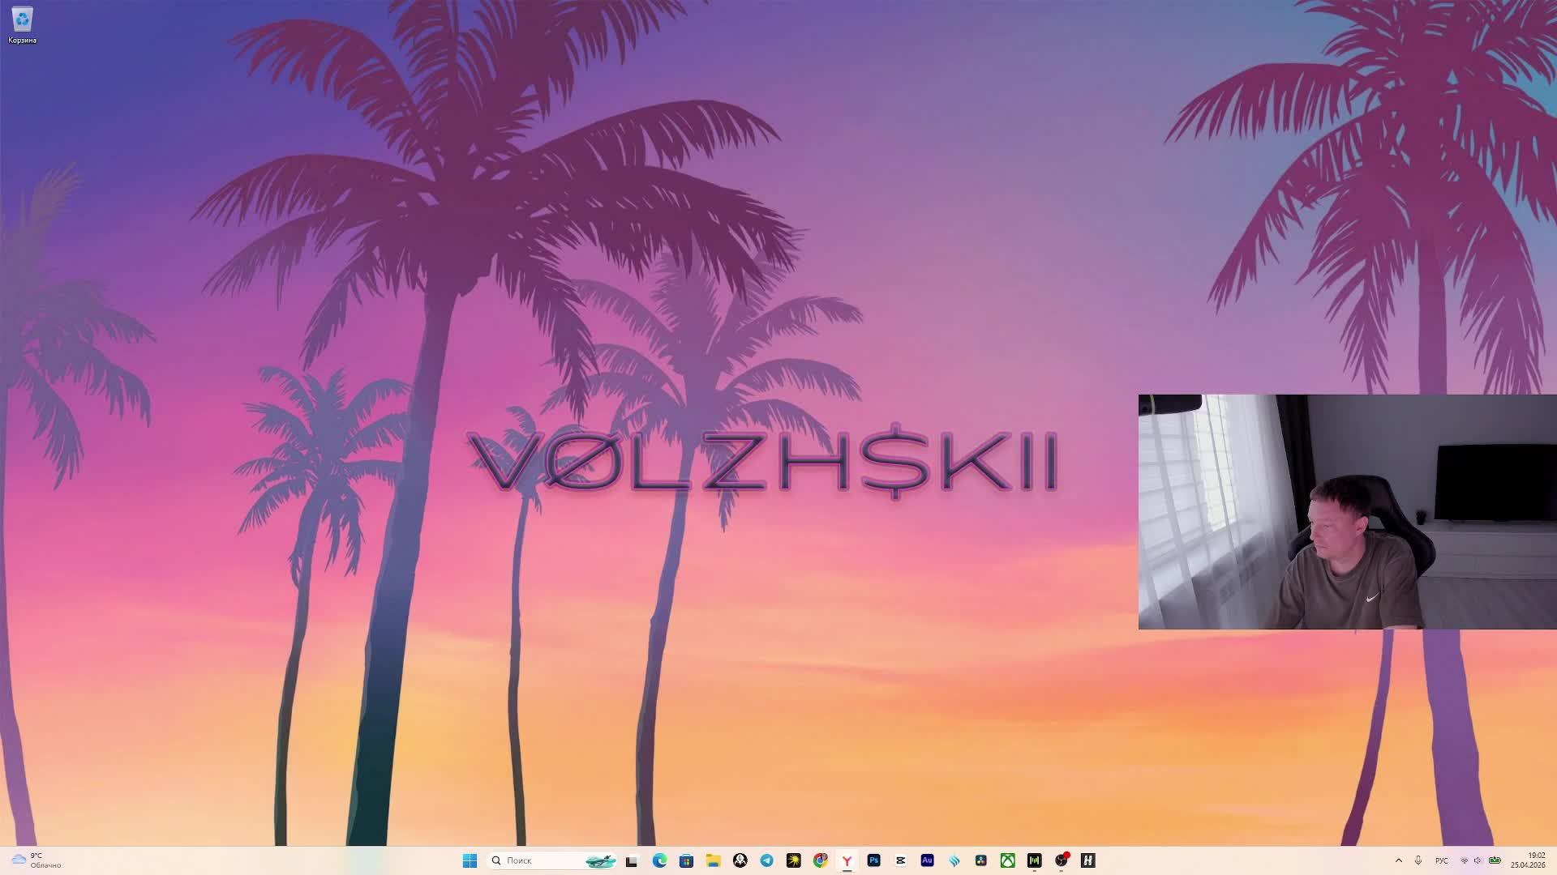This screenshot has width=1557, height=875.
Task: Open the weather widget showing Облачно
Action: pos(36,860)
